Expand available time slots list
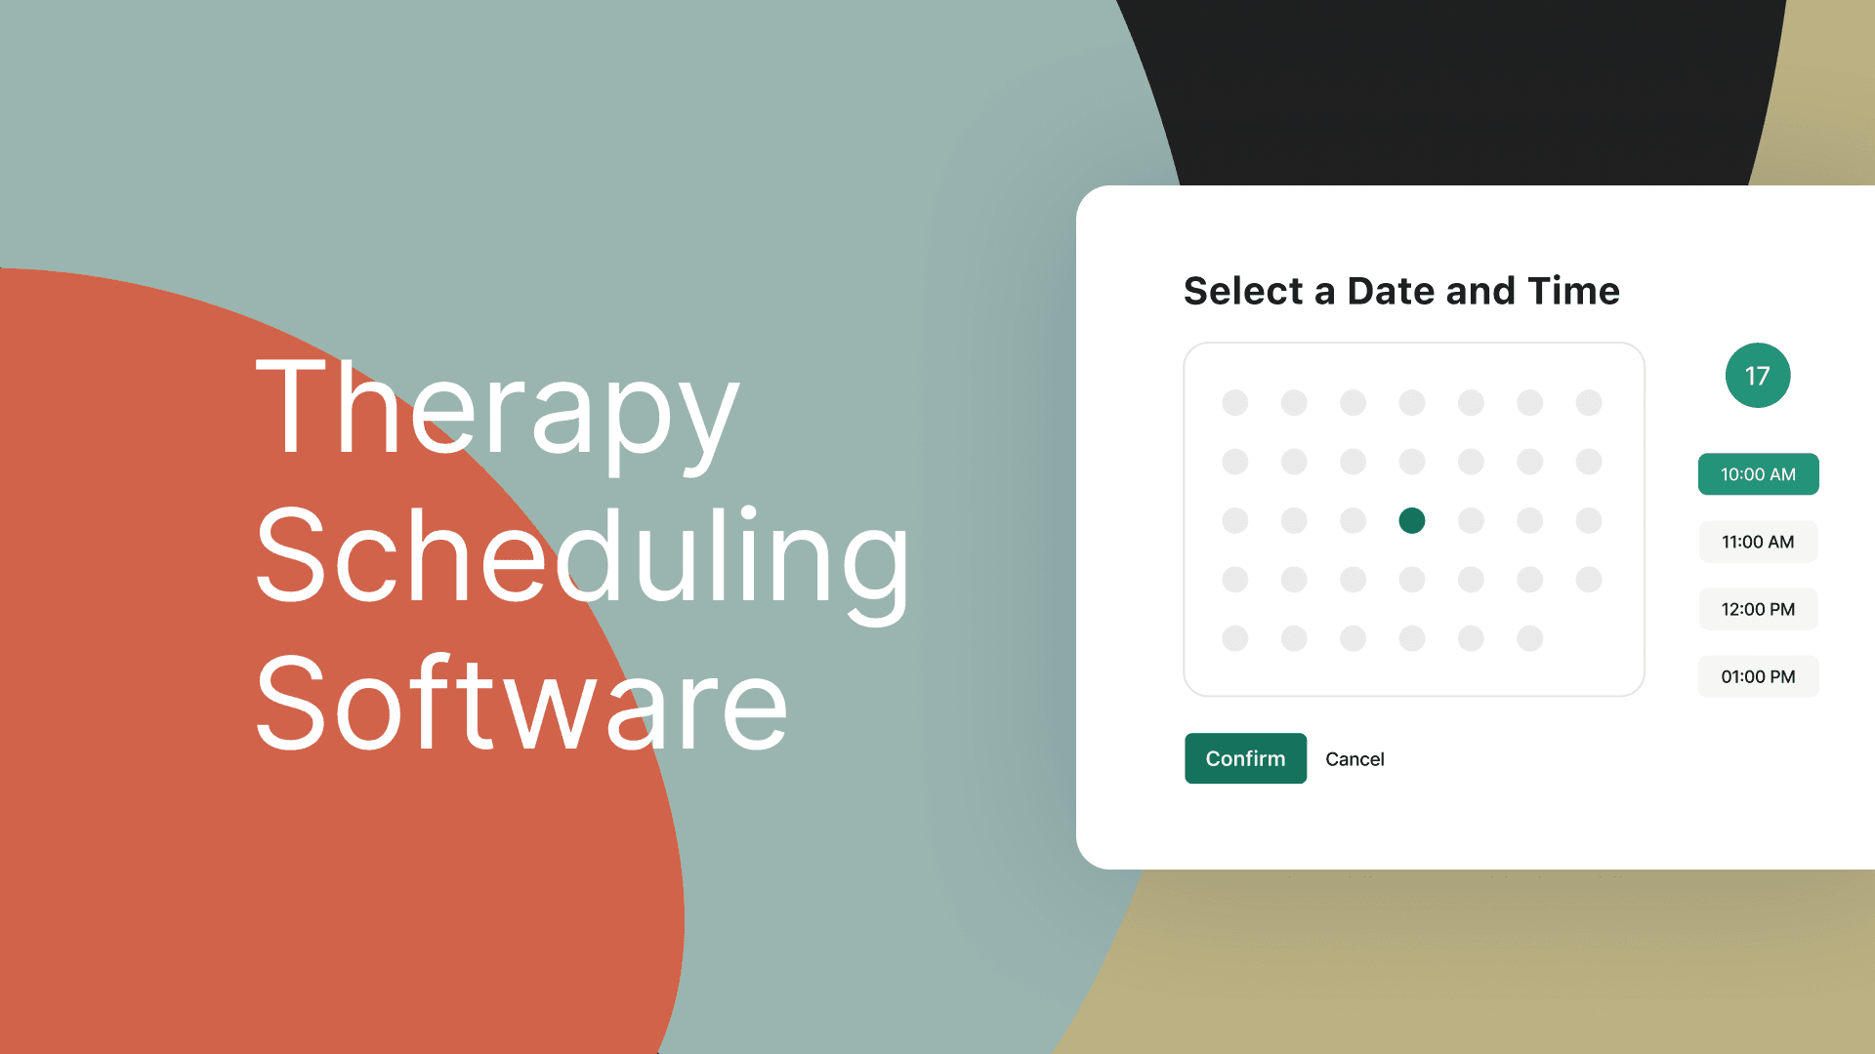Screen dimensions: 1875x1054 1758,675
